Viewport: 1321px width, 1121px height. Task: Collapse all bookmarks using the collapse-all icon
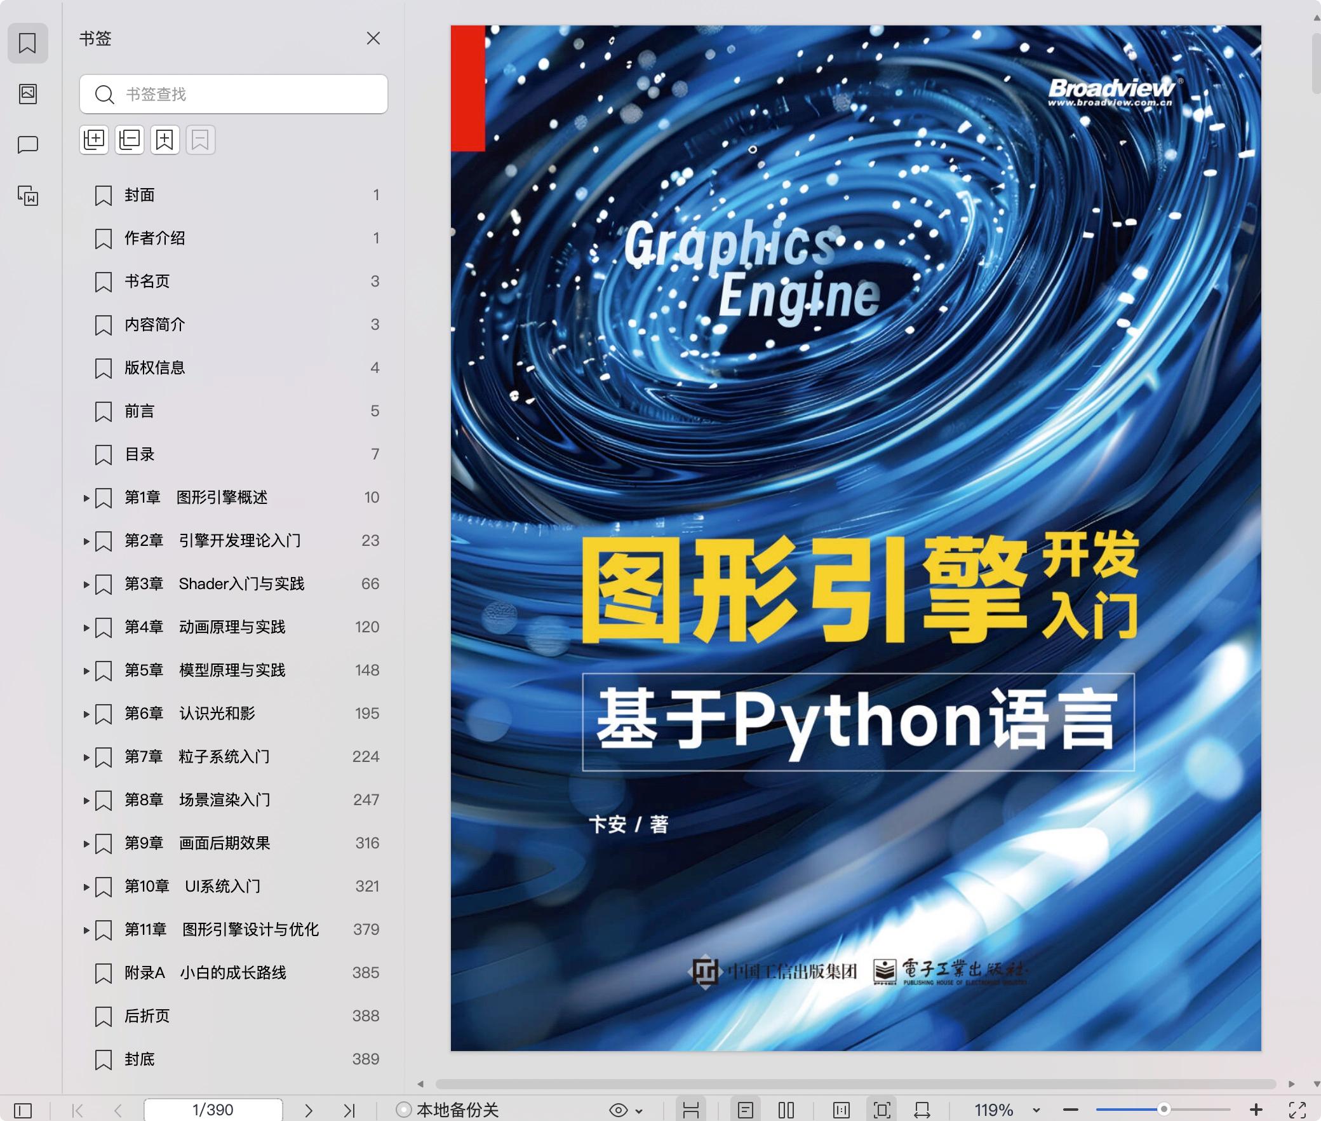(130, 139)
